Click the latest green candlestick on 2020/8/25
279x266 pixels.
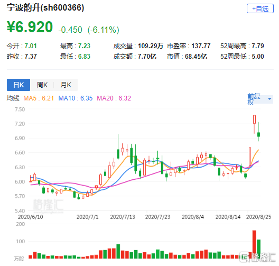tap(258, 134)
